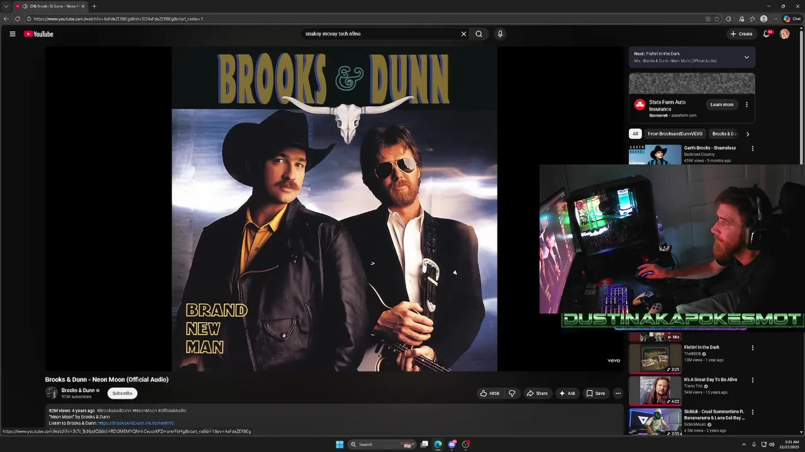The height and width of the screenshot is (452, 805).
Task: Mute the tab via its speaker icon
Action: pyautogui.click(x=25, y=6)
